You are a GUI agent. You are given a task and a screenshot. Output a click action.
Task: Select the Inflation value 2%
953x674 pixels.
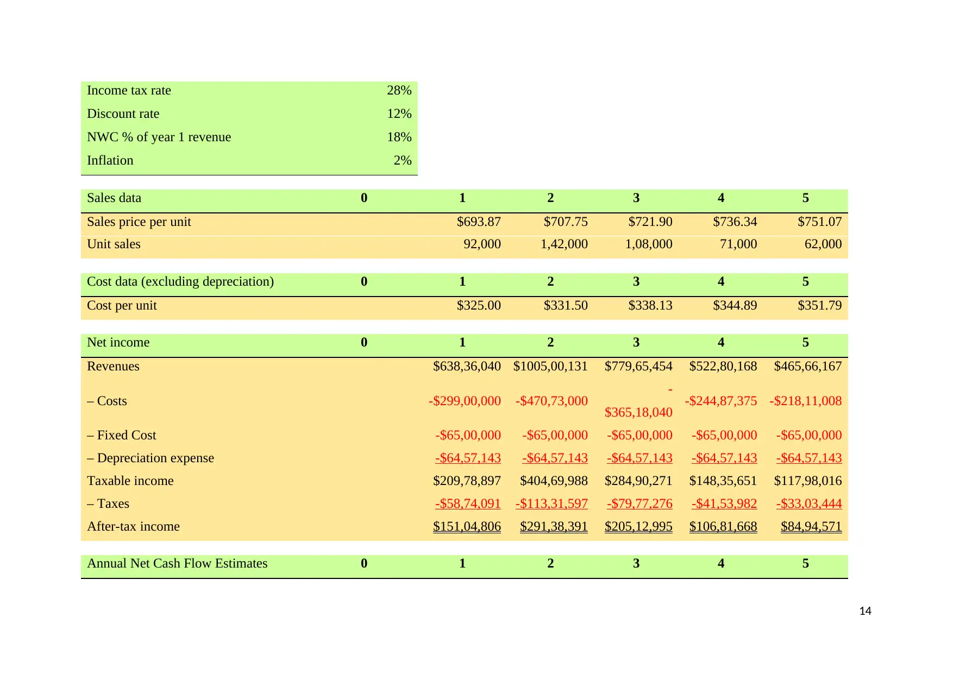point(403,160)
